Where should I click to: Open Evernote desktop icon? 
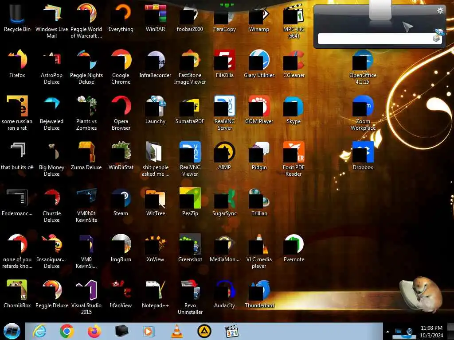(294, 247)
